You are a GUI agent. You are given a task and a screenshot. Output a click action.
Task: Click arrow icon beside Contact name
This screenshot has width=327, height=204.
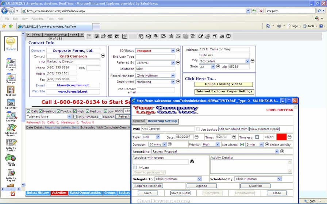coord(103,56)
